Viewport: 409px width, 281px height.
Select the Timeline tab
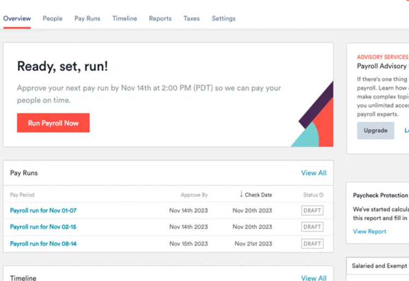[x=124, y=19]
